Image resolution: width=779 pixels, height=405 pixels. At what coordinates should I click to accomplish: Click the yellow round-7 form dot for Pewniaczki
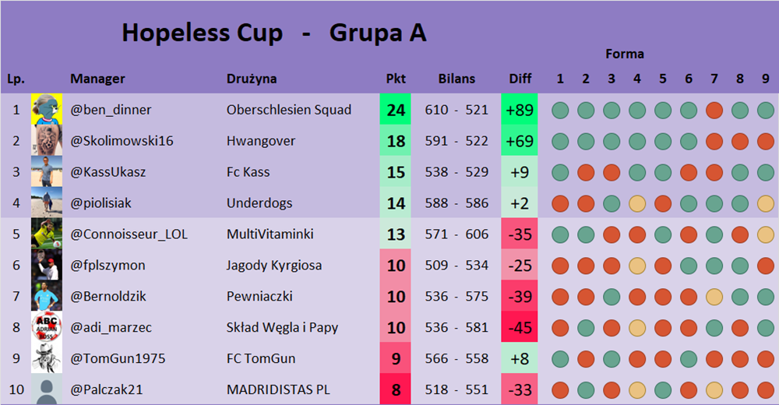pos(714,297)
